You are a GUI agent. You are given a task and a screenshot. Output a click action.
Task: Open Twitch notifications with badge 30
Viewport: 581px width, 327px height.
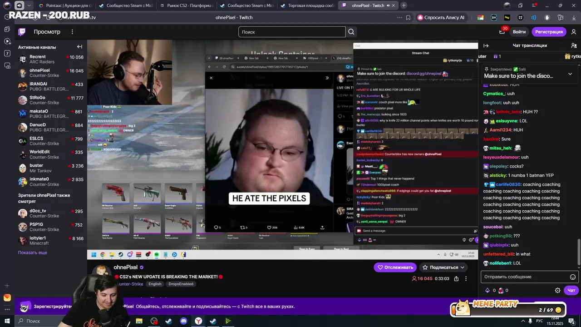(502, 31)
